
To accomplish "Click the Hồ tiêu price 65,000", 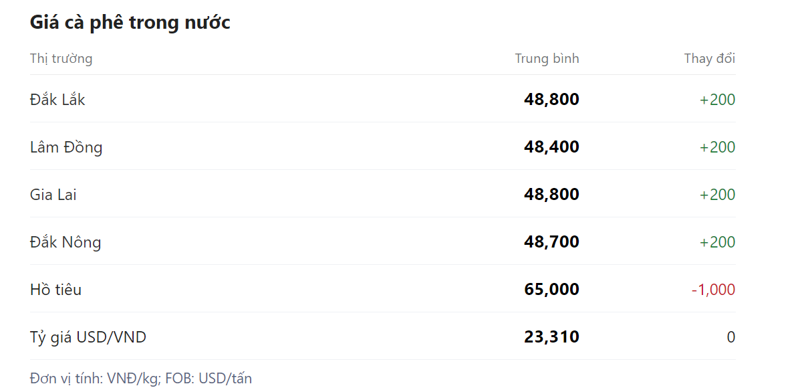I will click(x=551, y=290).
